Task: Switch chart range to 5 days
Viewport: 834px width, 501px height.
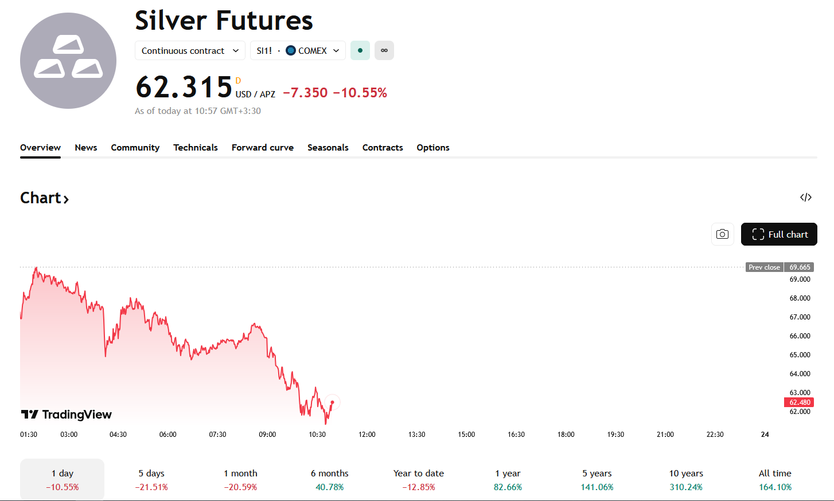Action: [151, 480]
